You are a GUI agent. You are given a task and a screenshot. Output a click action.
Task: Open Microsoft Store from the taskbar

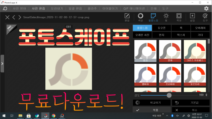(x=29, y=116)
